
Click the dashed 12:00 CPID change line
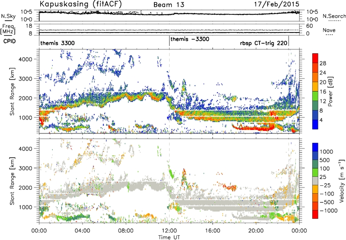coord(169,91)
